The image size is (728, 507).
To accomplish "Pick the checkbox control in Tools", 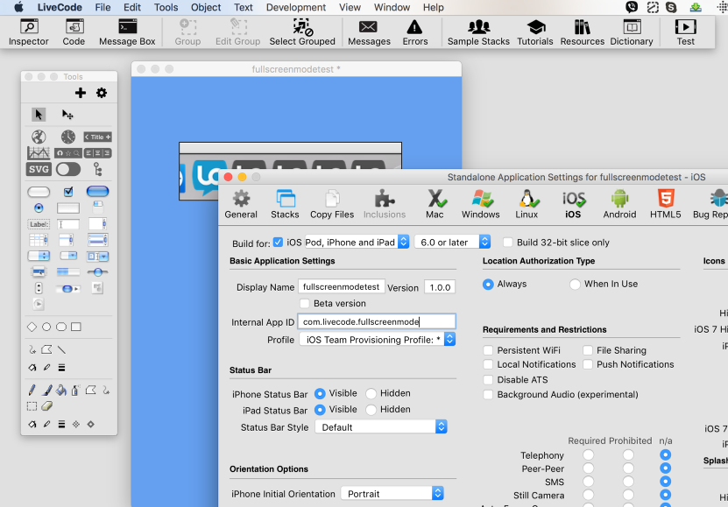I will [68, 191].
